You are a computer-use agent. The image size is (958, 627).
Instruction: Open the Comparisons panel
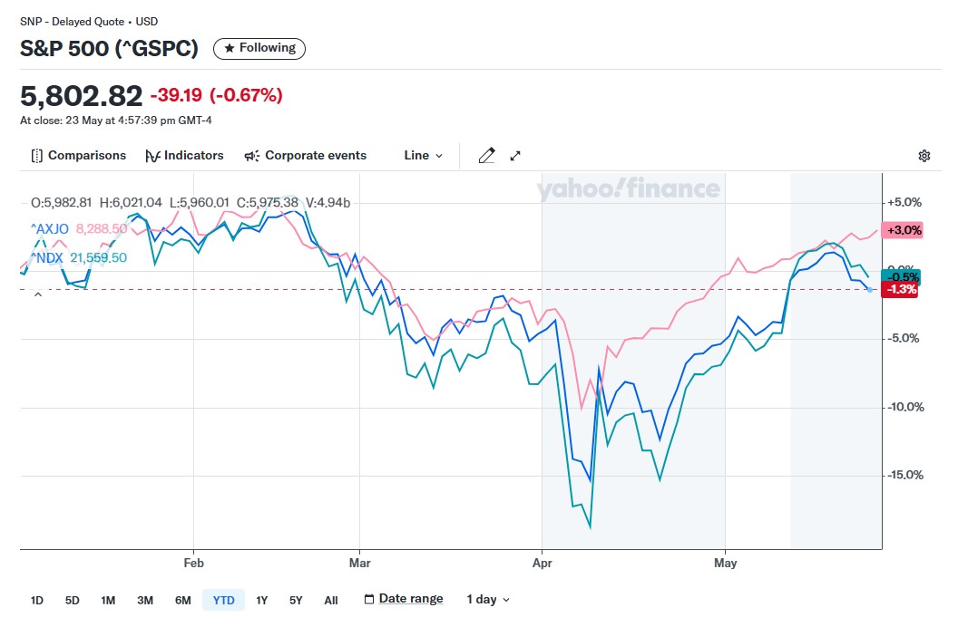[x=78, y=156]
